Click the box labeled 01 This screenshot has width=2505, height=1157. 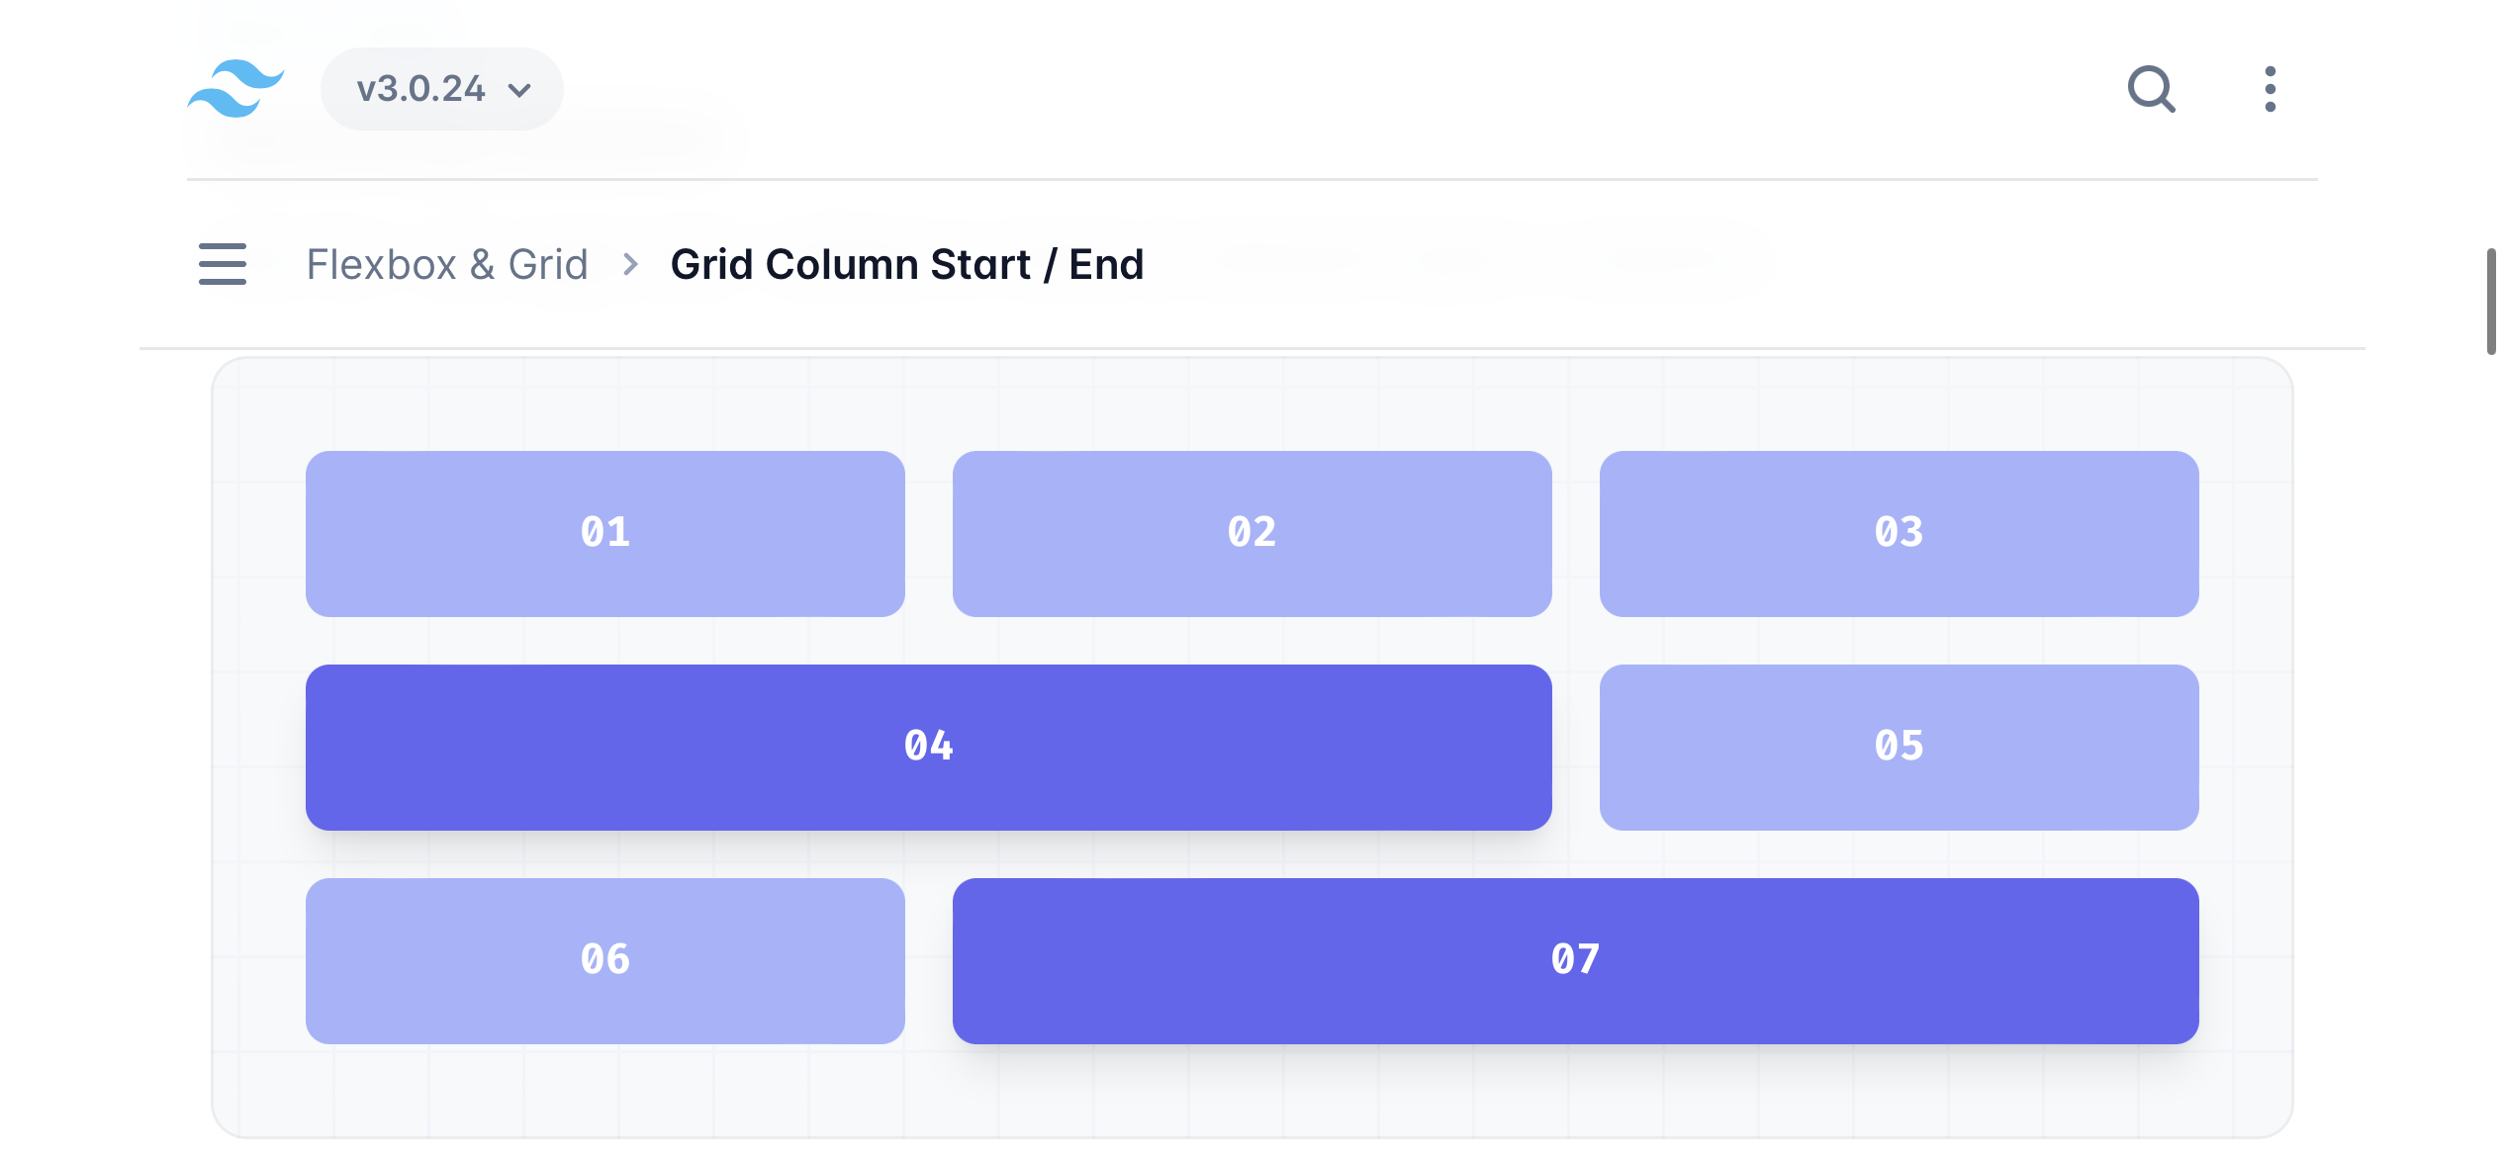coord(604,533)
